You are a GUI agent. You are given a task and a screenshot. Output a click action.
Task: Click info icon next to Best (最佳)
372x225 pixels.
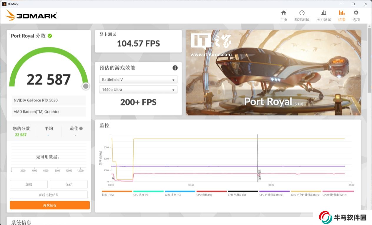coord(81,128)
